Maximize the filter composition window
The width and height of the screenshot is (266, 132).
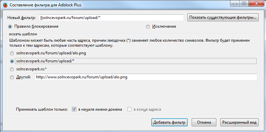tap(244, 3)
